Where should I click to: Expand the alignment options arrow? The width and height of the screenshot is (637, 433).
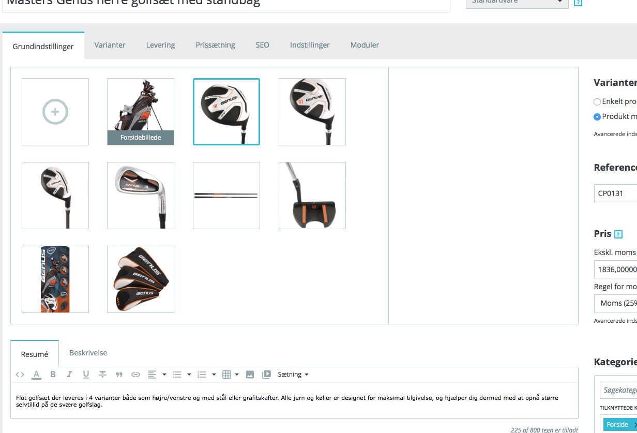click(x=164, y=375)
